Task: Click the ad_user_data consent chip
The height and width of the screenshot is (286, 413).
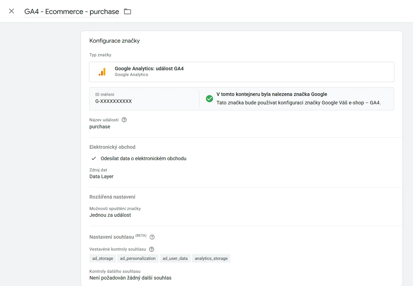Action: coord(175,258)
